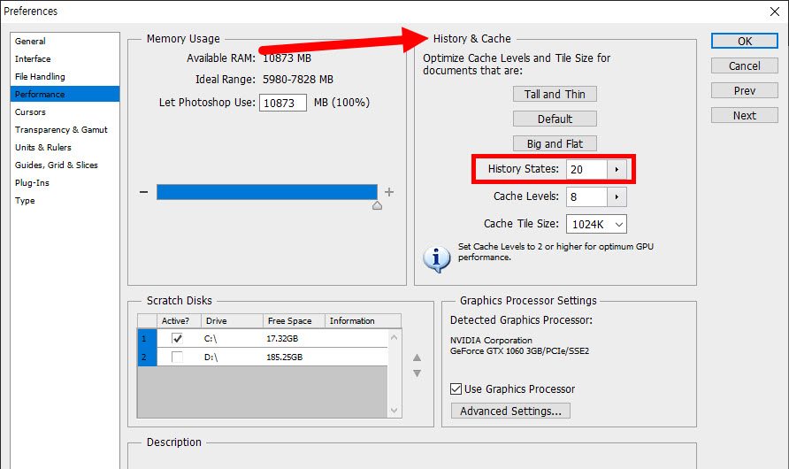The image size is (789, 469).
Task: Apply the Big and Flat cache preset
Action: click(555, 143)
